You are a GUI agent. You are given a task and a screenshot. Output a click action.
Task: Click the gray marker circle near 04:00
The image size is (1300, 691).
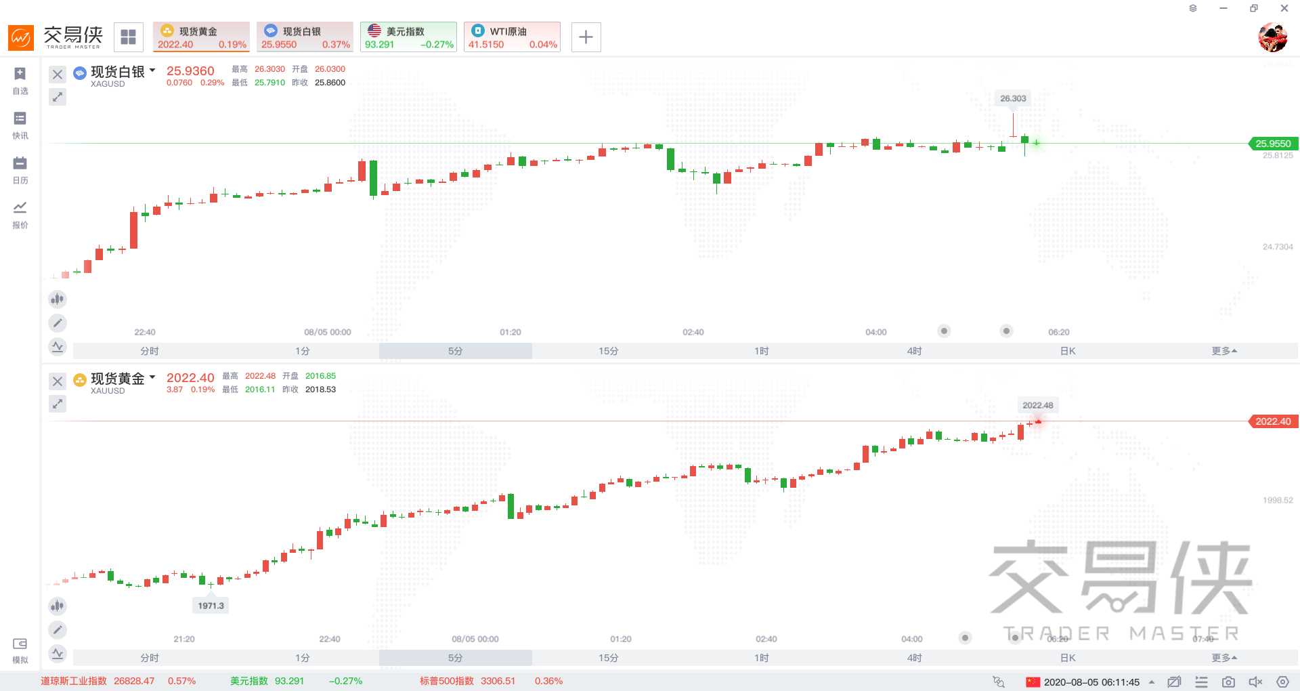point(944,331)
